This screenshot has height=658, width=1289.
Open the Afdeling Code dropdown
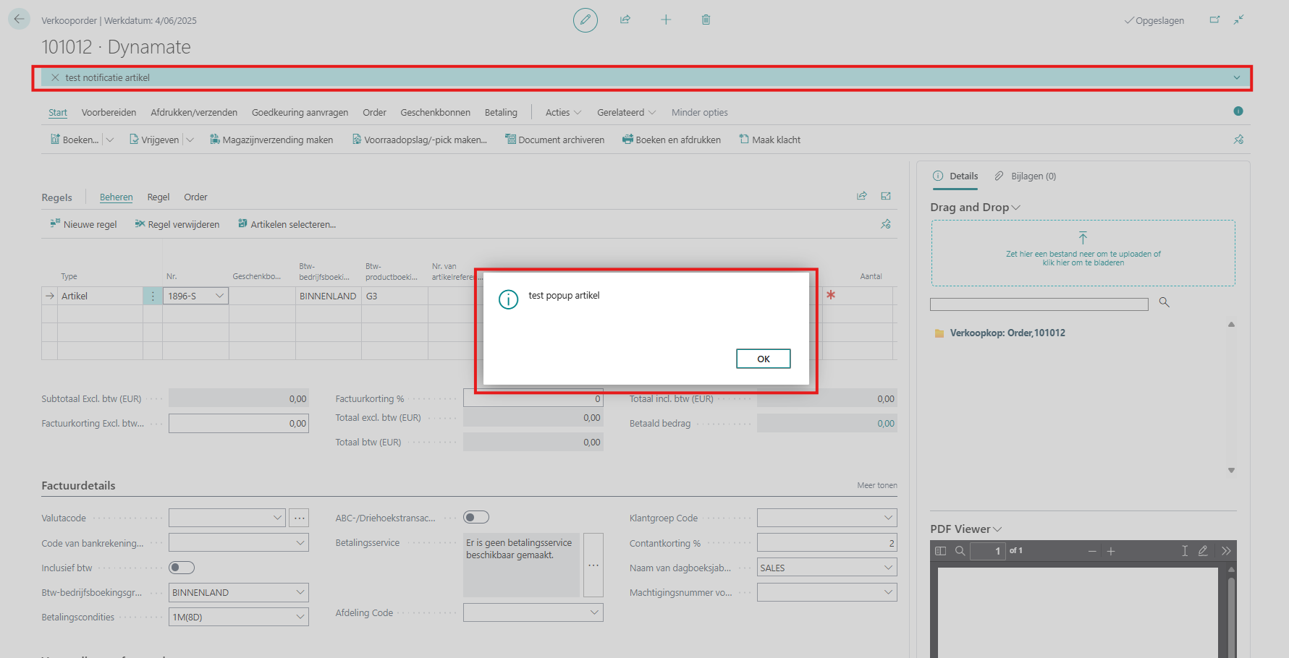(595, 612)
